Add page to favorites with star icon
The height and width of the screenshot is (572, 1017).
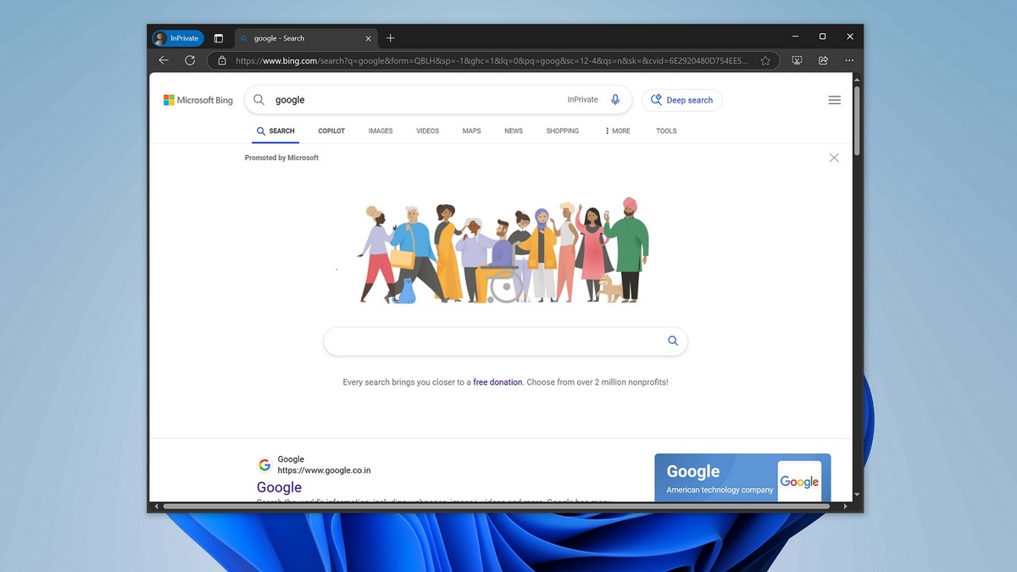click(x=765, y=61)
